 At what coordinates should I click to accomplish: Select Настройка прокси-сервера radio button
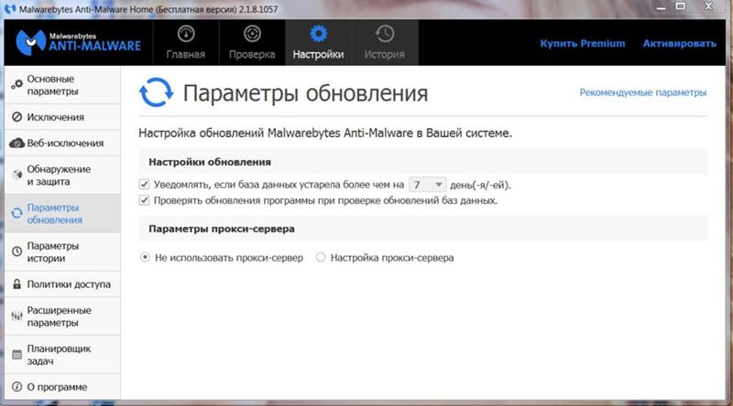[321, 257]
